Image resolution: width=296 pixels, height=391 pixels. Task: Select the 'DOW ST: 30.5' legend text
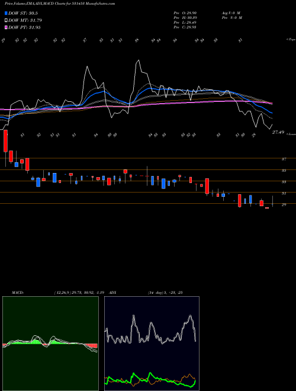point(23,13)
